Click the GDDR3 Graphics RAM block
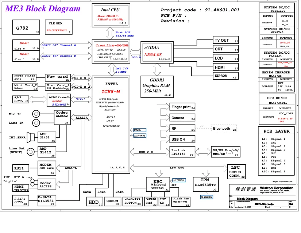301x233 pixels. click(157, 87)
